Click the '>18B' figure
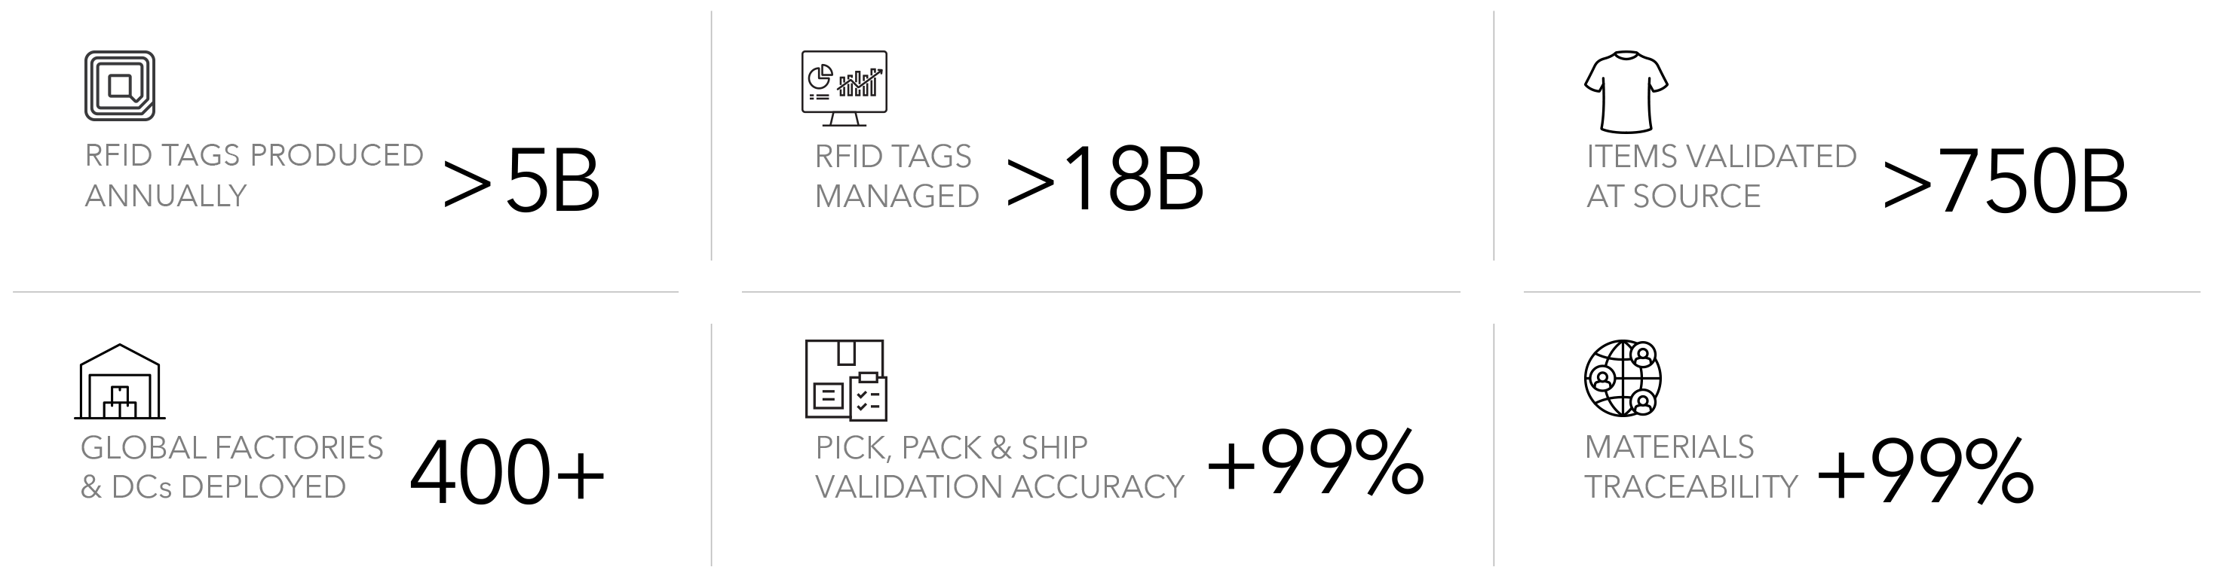This screenshot has width=2213, height=582. 1105,179
